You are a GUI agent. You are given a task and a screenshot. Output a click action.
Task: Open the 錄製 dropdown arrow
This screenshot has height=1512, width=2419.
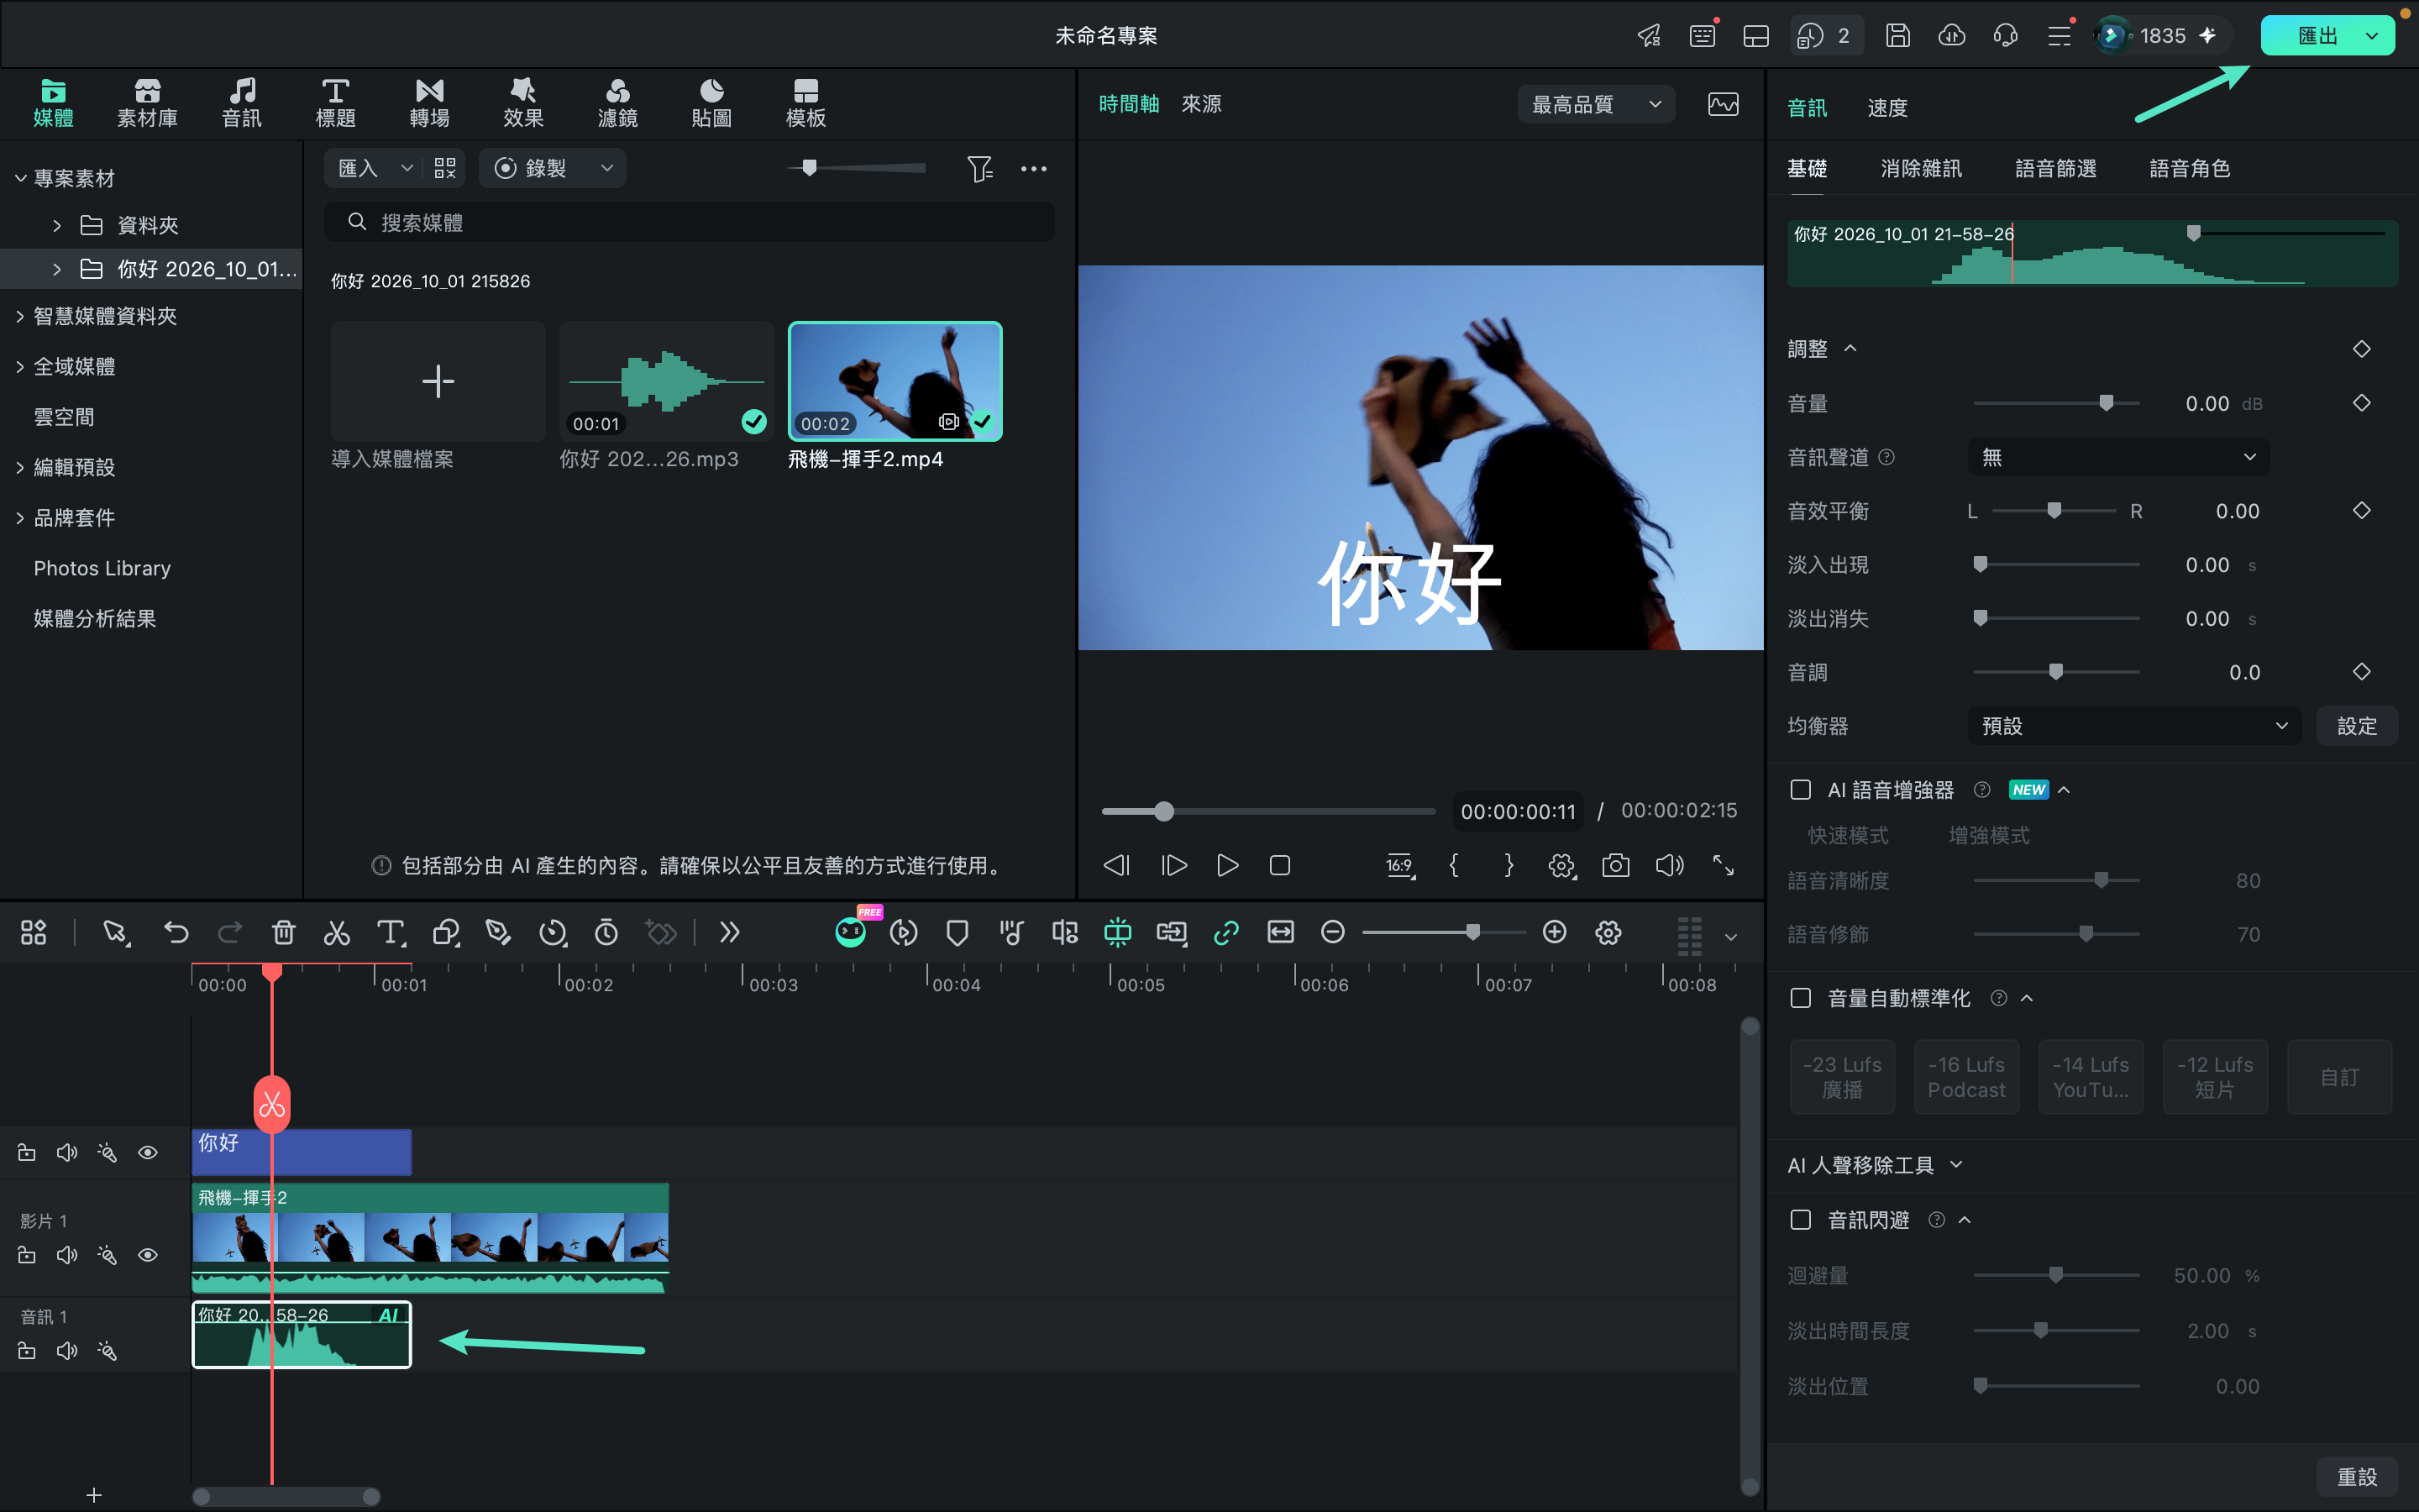[606, 168]
